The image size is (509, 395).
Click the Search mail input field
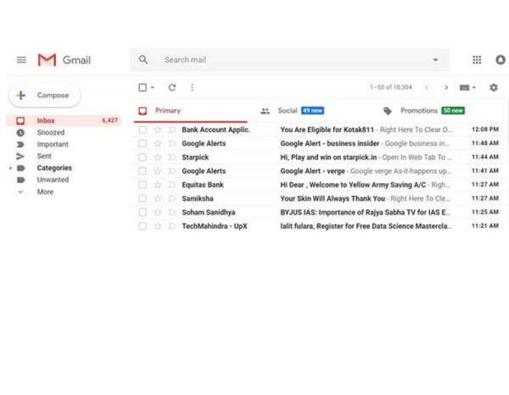coord(254,59)
